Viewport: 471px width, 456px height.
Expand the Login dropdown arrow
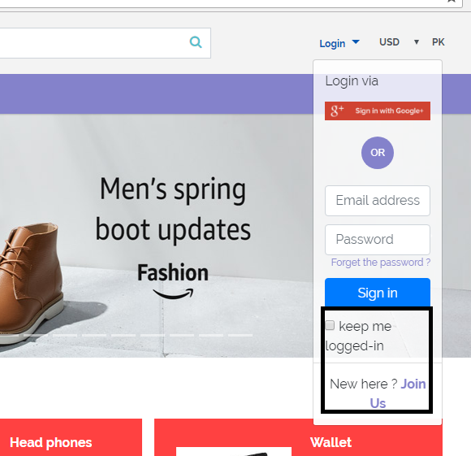356,41
